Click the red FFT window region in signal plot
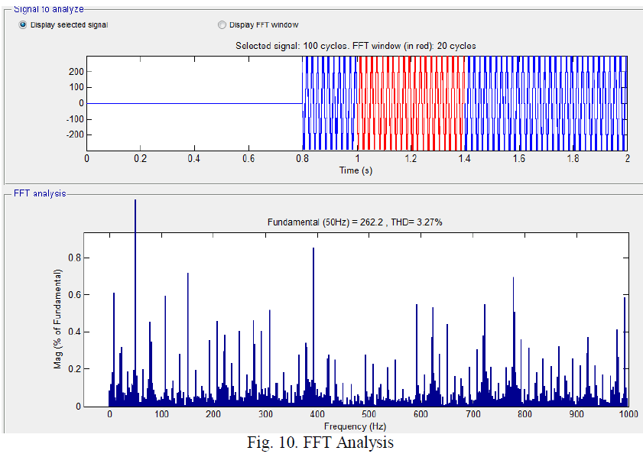The image size is (643, 457). click(x=410, y=103)
